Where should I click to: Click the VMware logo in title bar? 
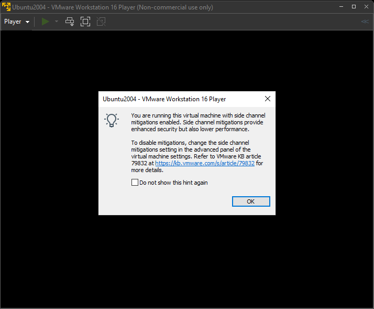6,7
